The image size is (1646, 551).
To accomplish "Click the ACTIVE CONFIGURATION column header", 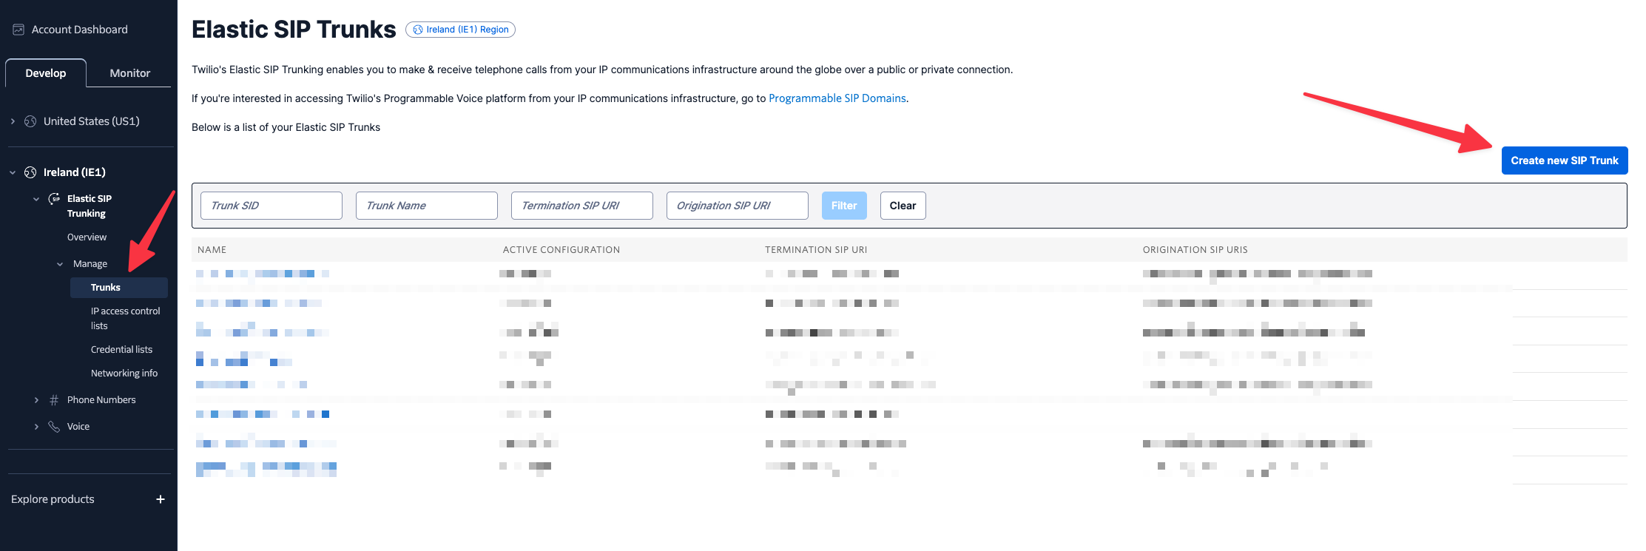I will pyautogui.click(x=561, y=250).
